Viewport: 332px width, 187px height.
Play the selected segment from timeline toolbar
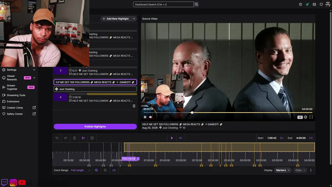(172, 138)
